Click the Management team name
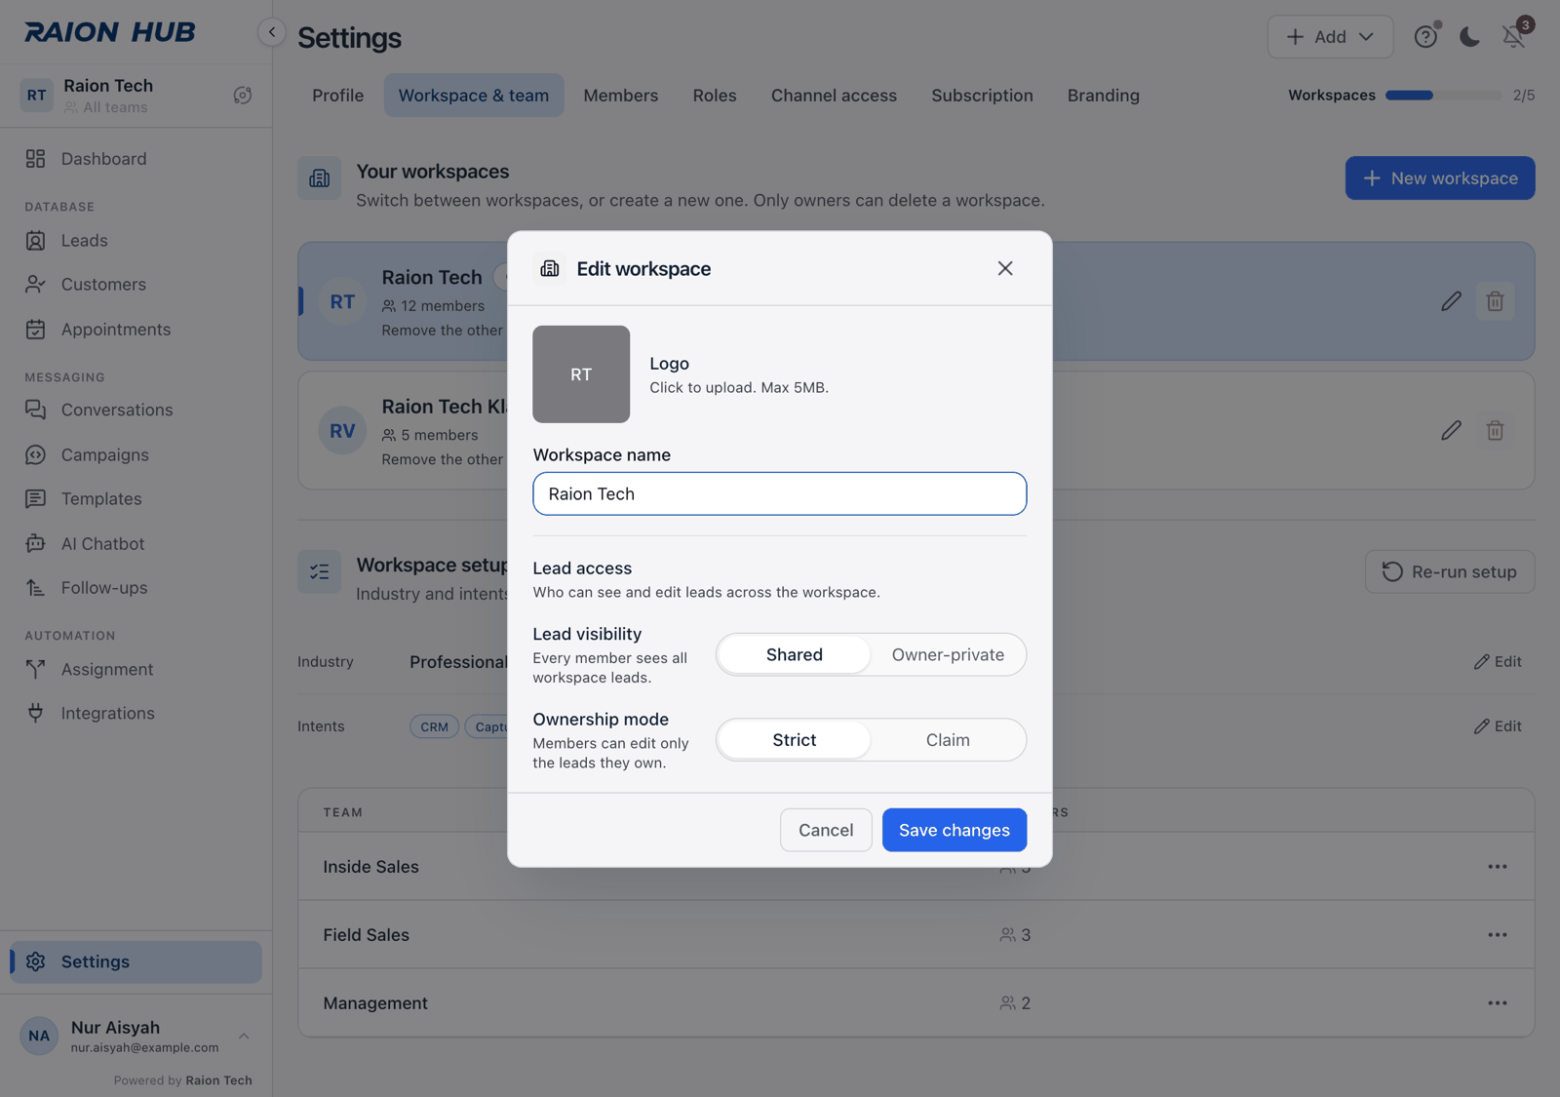The width and height of the screenshot is (1560, 1097). [375, 1003]
